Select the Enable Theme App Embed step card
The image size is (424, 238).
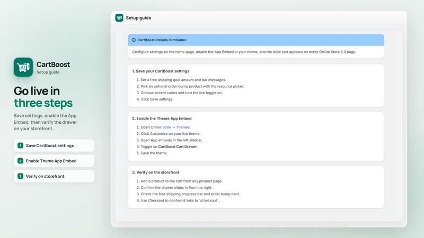(54, 161)
